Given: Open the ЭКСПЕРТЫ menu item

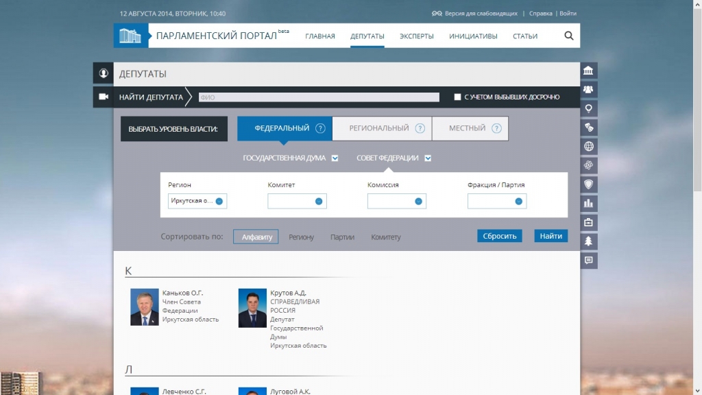Looking at the screenshot, I should [x=416, y=36].
